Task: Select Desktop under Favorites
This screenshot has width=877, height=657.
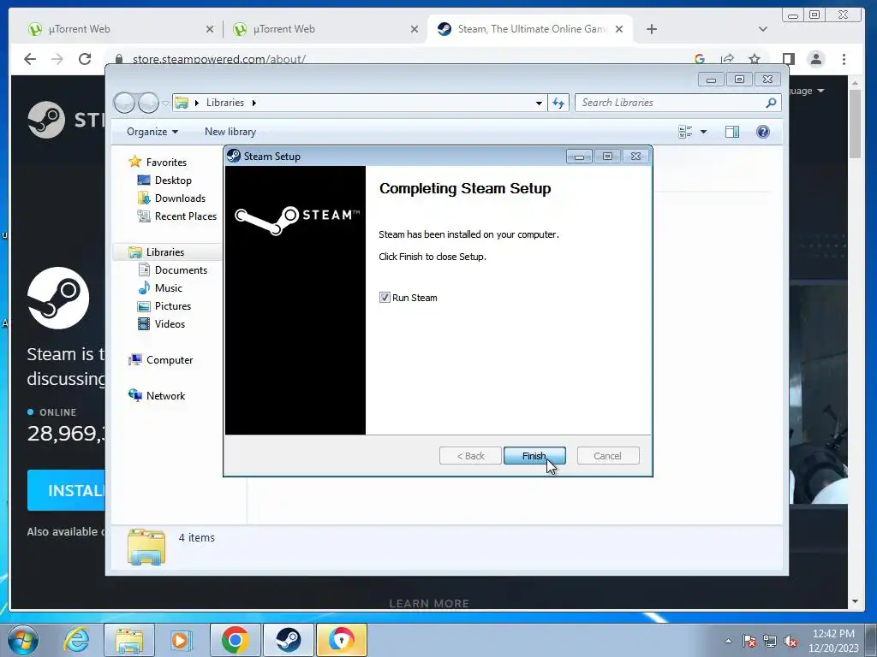Action: pos(173,181)
